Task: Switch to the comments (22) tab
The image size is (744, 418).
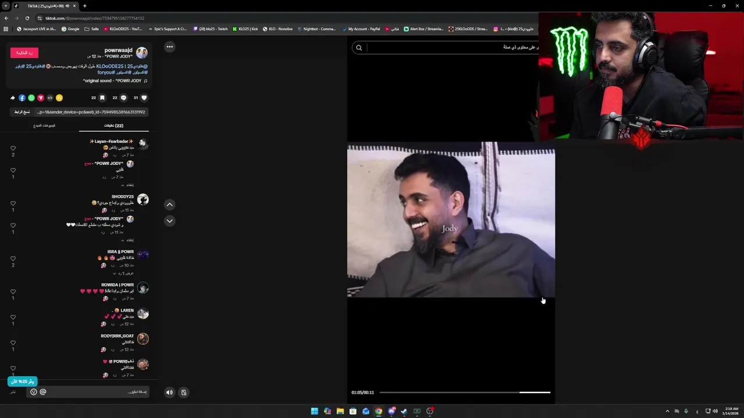Action: [x=113, y=125]
